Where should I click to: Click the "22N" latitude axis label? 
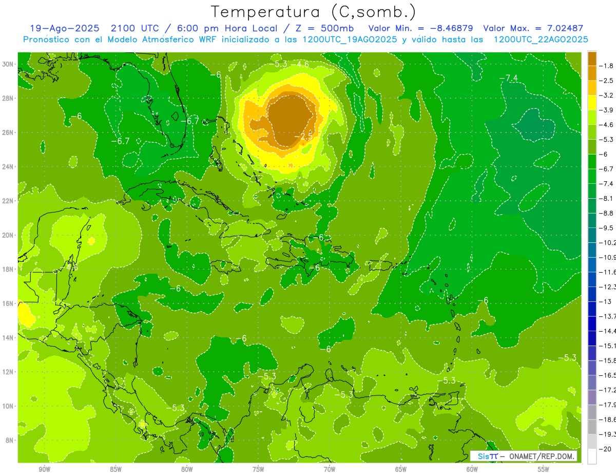tap(8, 201)
